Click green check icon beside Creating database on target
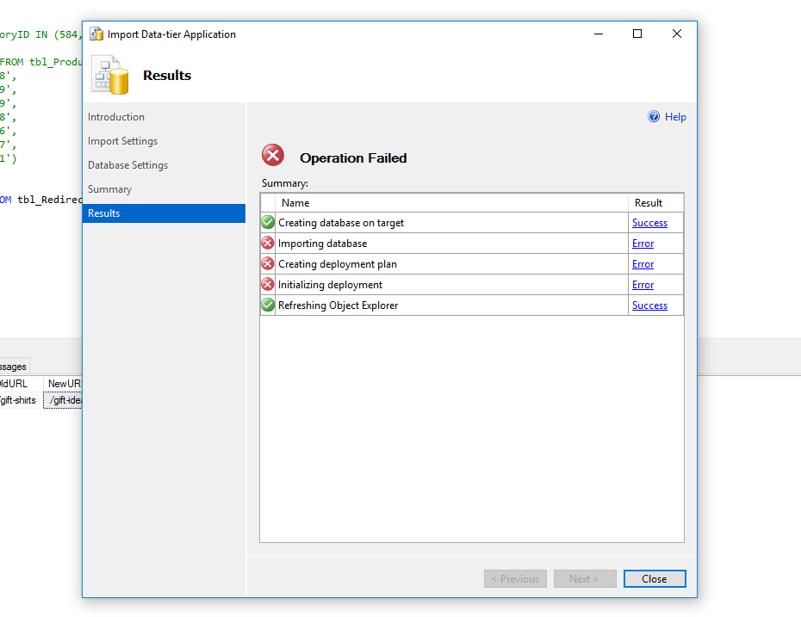The width and height of the screenshot is (801, 617). click(268, 223)
